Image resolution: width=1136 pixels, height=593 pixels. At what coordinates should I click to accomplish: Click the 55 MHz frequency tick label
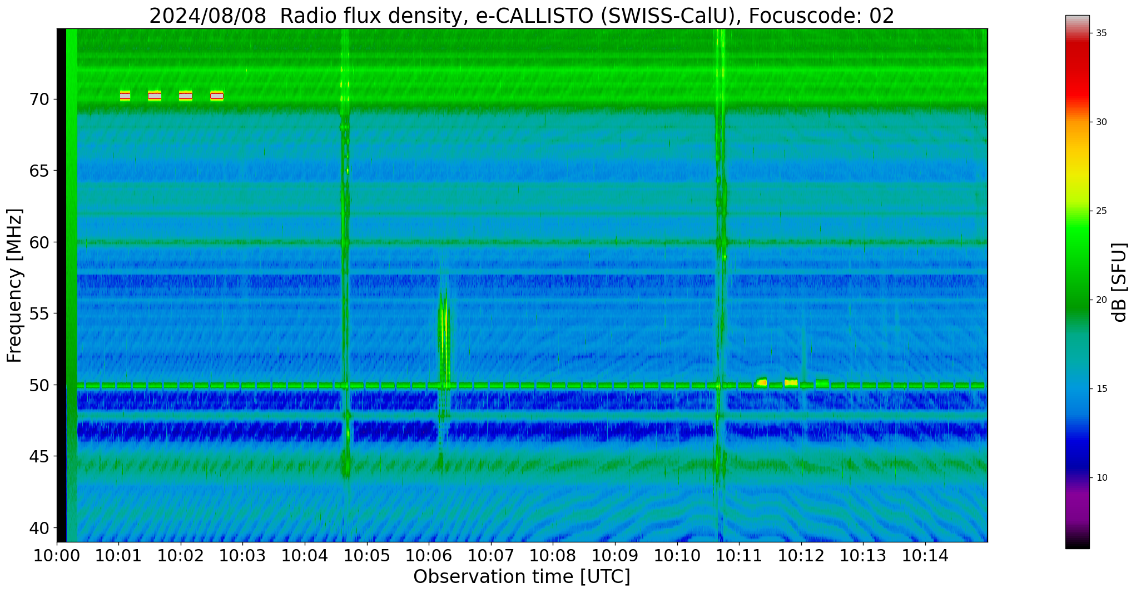39,313
